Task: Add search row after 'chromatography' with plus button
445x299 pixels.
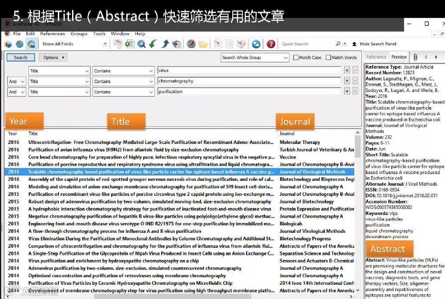Action: coord(347,81)
